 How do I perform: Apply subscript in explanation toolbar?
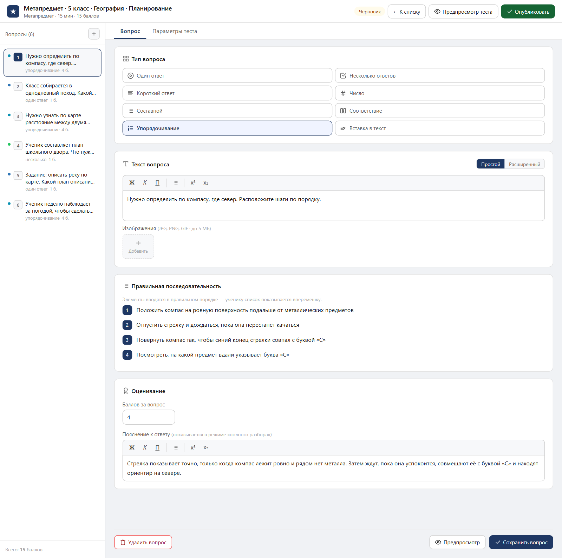point(206,447)
